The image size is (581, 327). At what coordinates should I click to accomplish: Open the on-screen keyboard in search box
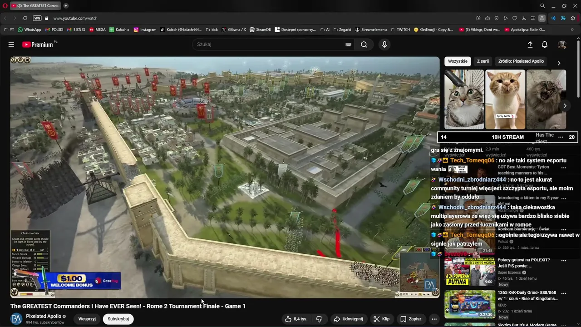348,45
